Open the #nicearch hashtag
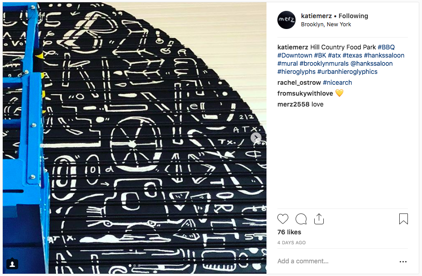 (x=337, y=82)
